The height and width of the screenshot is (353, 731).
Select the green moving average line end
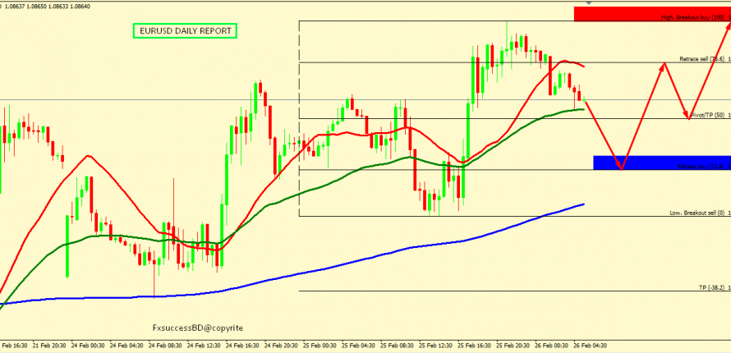coord(582,109)
